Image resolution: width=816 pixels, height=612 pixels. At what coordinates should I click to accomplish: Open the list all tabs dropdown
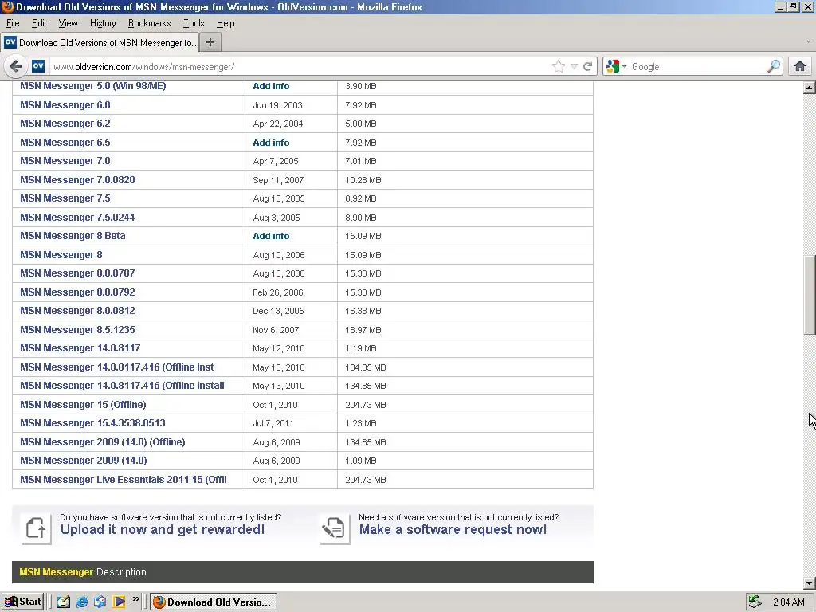click(808, 41)
